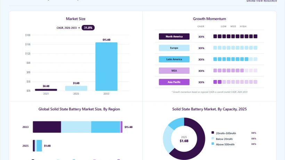Viewport: 285px width, 160px height.
Task: Click the By Region chart title
Action: click(x=79, y=109)
